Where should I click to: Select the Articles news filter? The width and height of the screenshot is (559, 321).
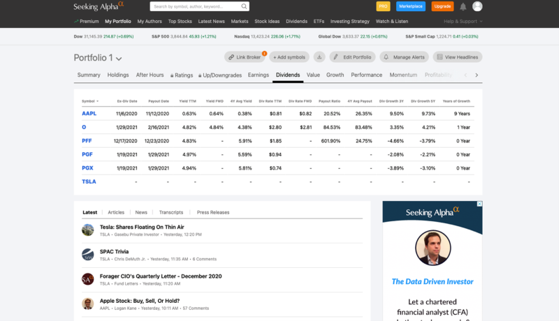(x=116, y=212)
